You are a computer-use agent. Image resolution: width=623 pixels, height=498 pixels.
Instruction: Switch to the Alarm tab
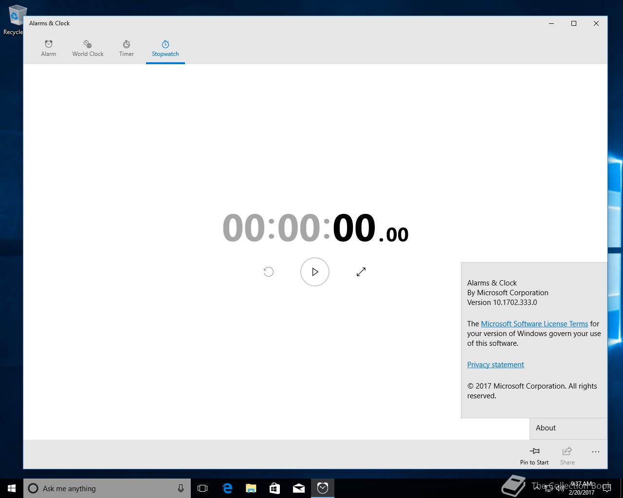tap(49, 49)
